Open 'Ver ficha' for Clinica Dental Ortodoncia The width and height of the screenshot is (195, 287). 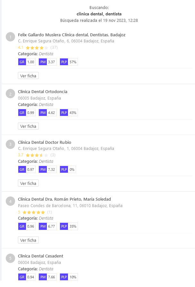28,126
